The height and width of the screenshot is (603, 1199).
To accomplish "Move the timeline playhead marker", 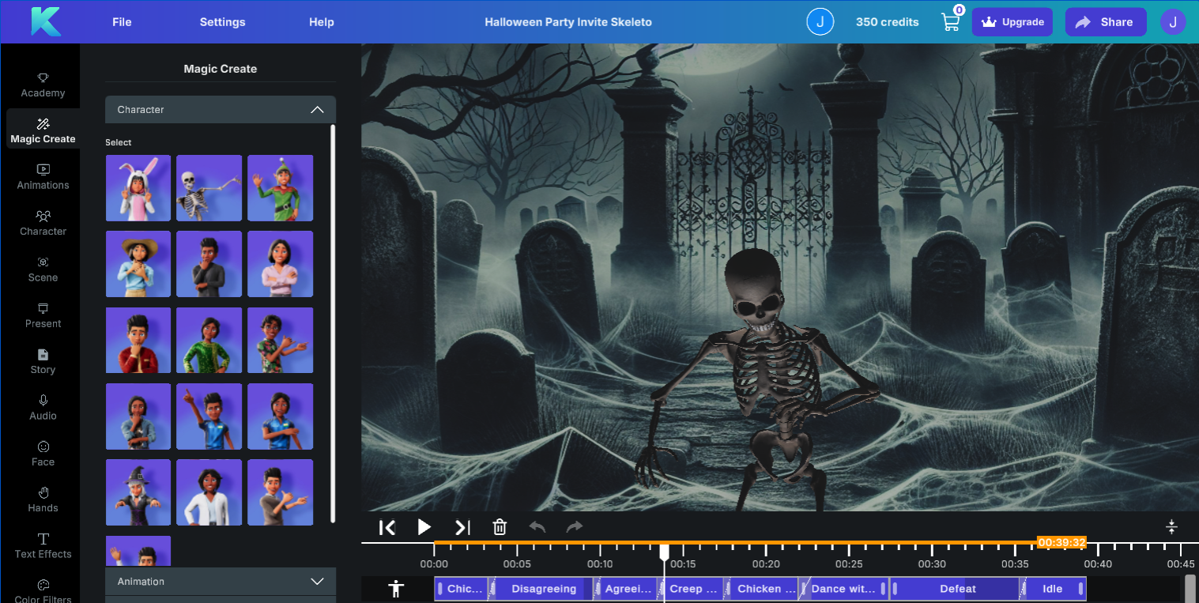I will [664, 552].
